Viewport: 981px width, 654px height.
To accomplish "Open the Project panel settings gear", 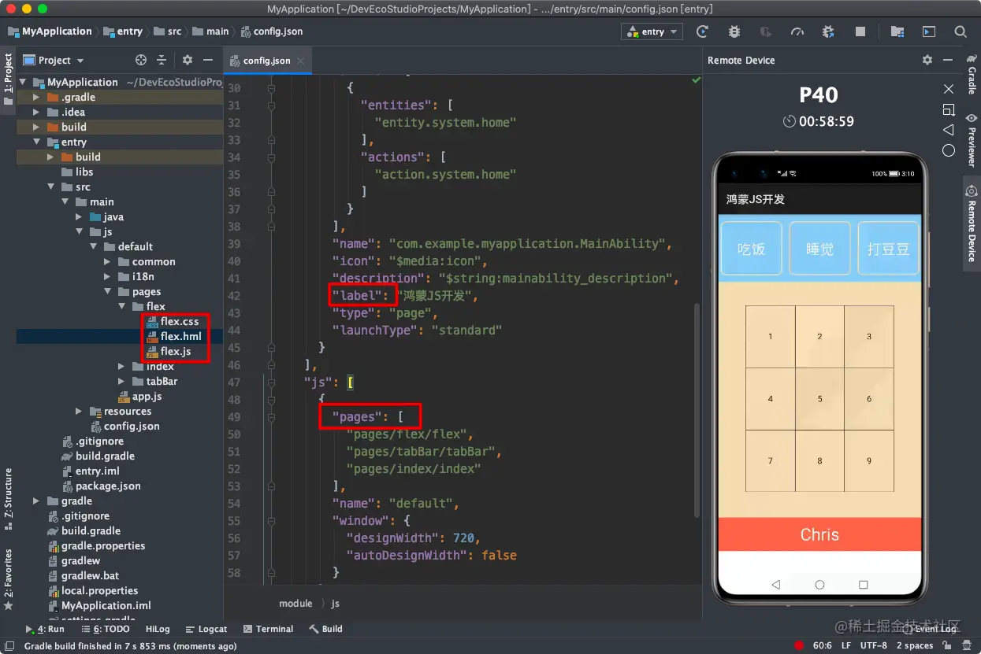I will pos(188,60).
